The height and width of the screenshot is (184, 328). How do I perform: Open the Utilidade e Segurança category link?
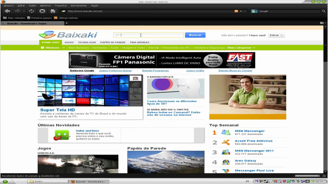[209, 48]
